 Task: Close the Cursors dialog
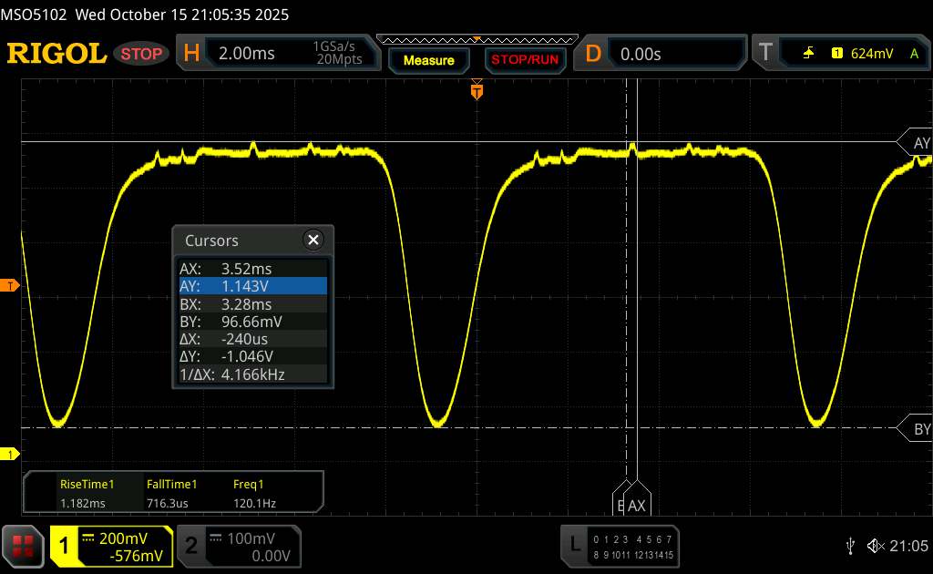click(313, 240)
